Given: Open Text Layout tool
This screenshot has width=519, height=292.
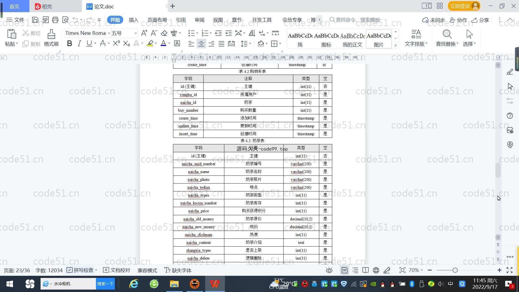Looking at the screenshot, I should (416, 38).
